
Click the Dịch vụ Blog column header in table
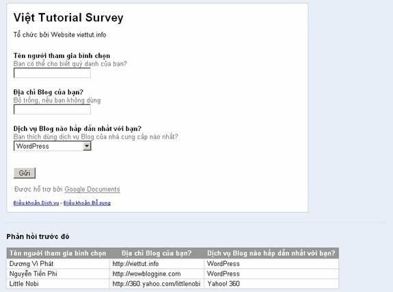tap(271, 253)
